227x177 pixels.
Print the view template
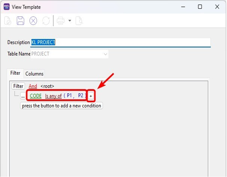coord(61,20)
